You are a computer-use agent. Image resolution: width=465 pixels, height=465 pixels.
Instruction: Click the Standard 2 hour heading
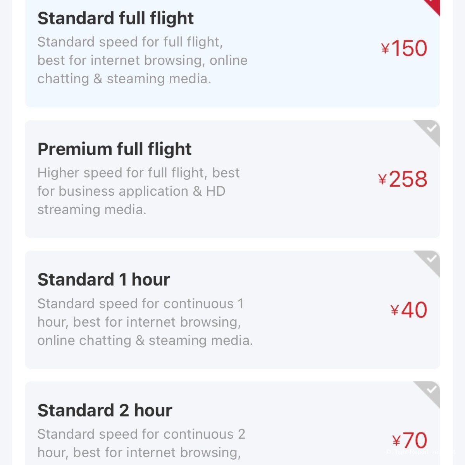pyautogui.click(x=105, y=410)
